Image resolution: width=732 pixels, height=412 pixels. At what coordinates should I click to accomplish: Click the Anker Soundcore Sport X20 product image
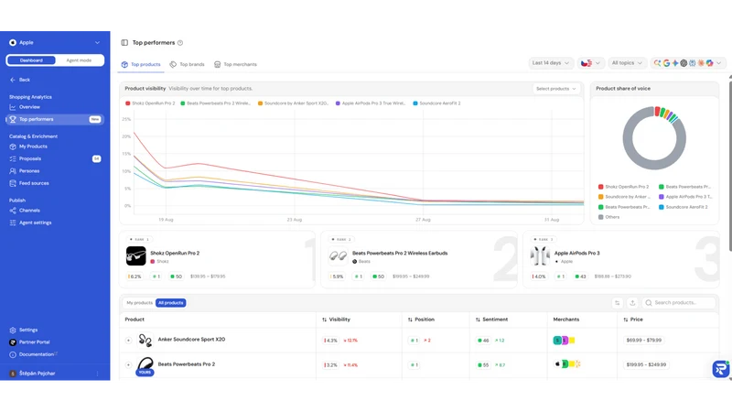(145, 341)
